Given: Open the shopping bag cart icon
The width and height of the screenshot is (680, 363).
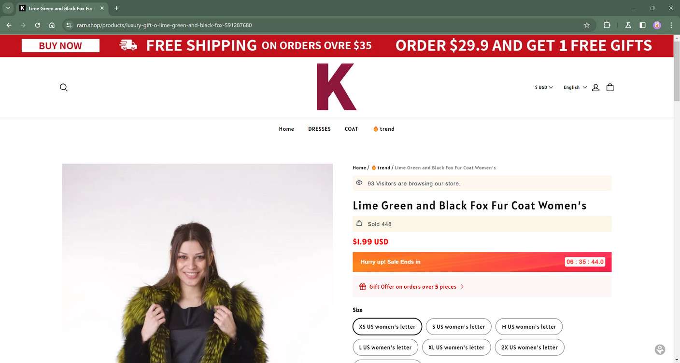Looking at the screenshot, I should click(x=609, y=87).
